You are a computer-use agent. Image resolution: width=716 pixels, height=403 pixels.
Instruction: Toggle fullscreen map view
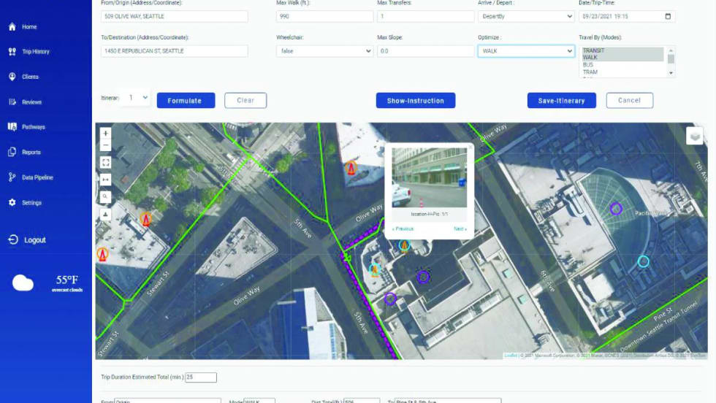[106, 163]
